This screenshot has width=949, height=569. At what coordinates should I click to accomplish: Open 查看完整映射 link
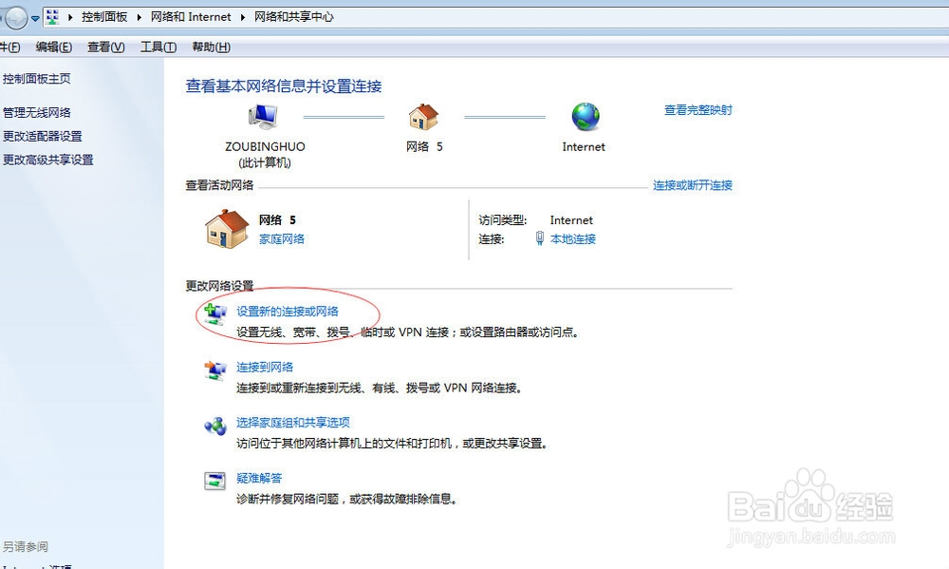698,110
